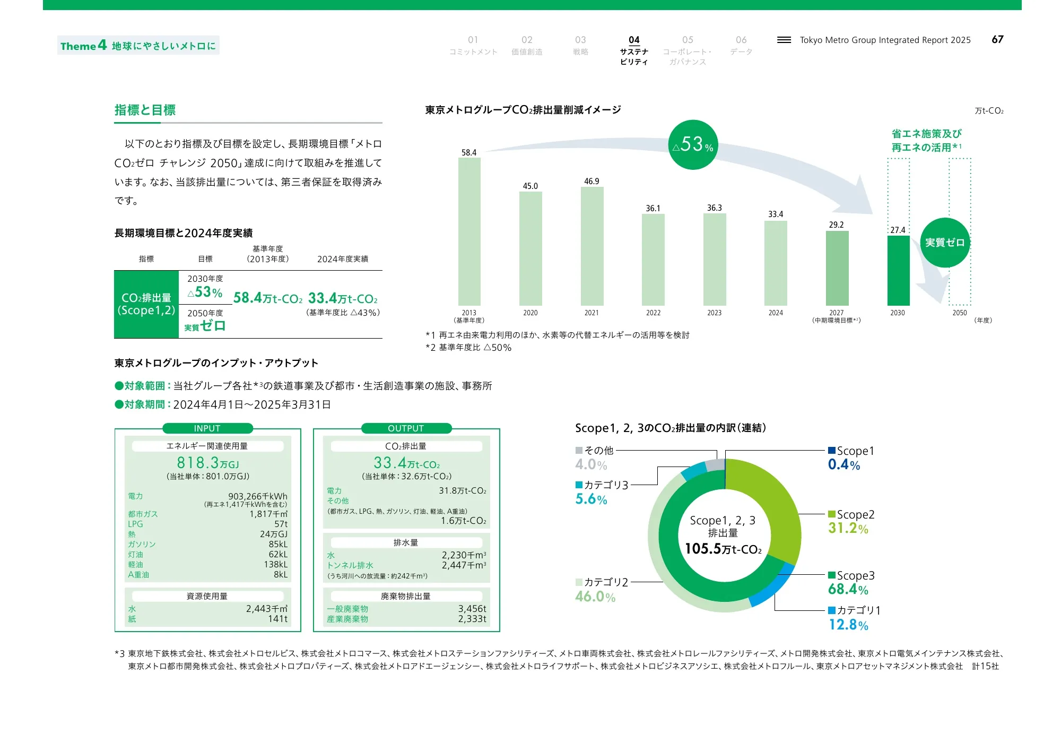Viewport: 1061px width, 751px height.
Task: Click the 58.4万t-CO₂ base year value
Action: click(x=268, y=298)
